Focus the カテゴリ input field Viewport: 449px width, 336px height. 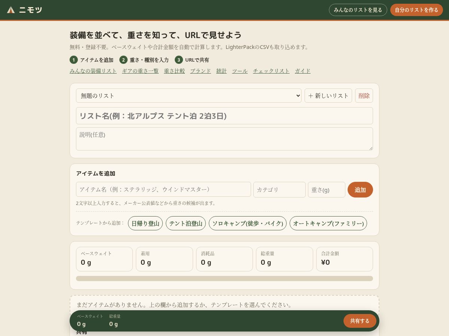tap(280, 190)
